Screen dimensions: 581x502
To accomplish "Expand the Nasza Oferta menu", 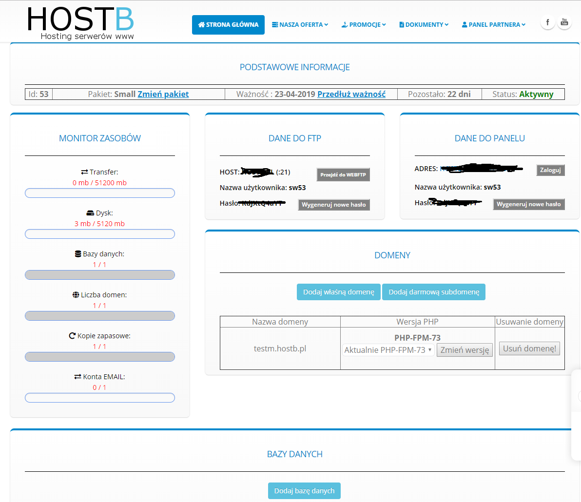I will click(x=300, y=25).
